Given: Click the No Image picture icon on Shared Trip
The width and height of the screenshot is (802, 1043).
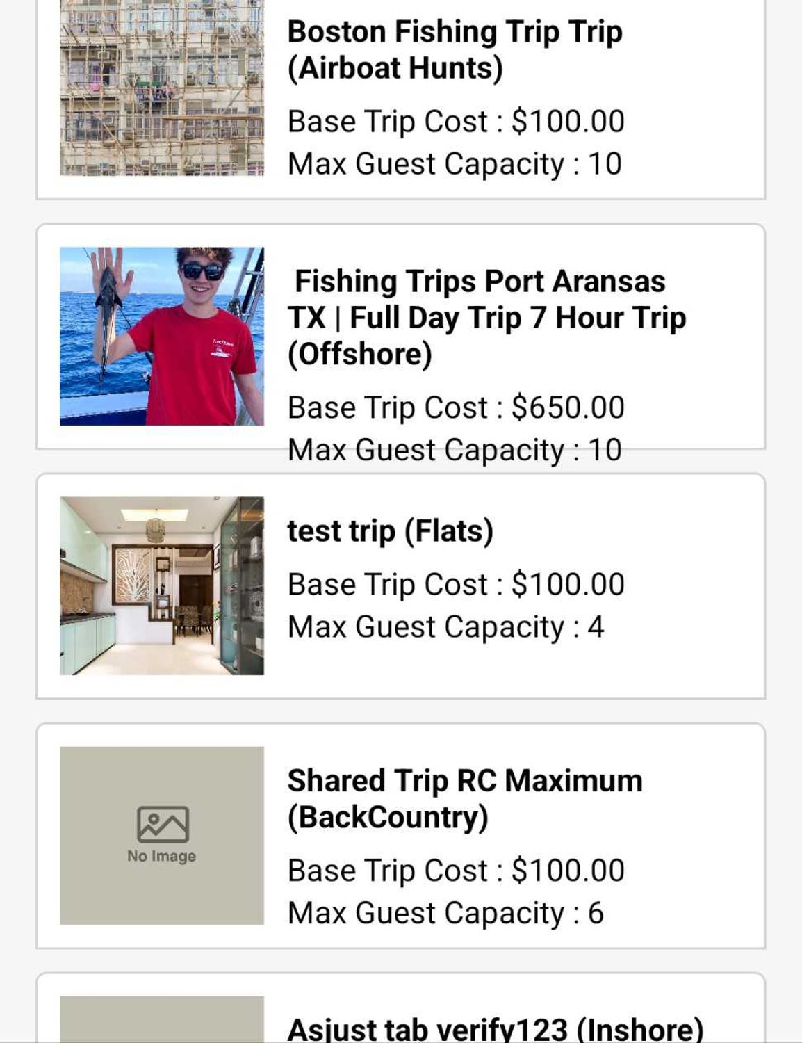Looking at the screenshot, I should point(162,824).
